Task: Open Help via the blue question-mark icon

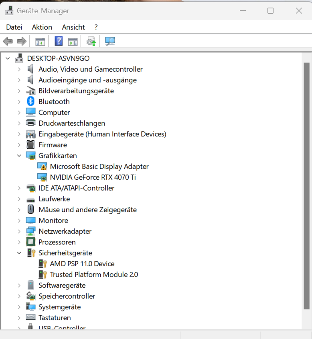Action: 59,41
